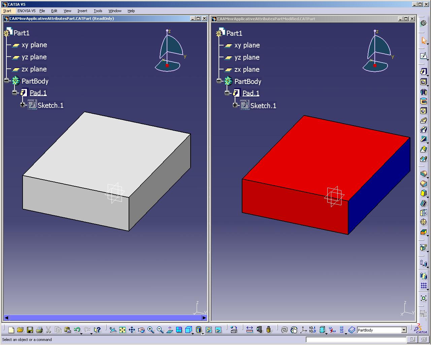This screenshot has width=431, height=345.
Task: Open the Insert menu
Action: click(x=82, y=11)
